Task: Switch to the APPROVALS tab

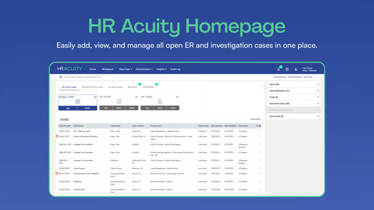Action: (148, 87)
